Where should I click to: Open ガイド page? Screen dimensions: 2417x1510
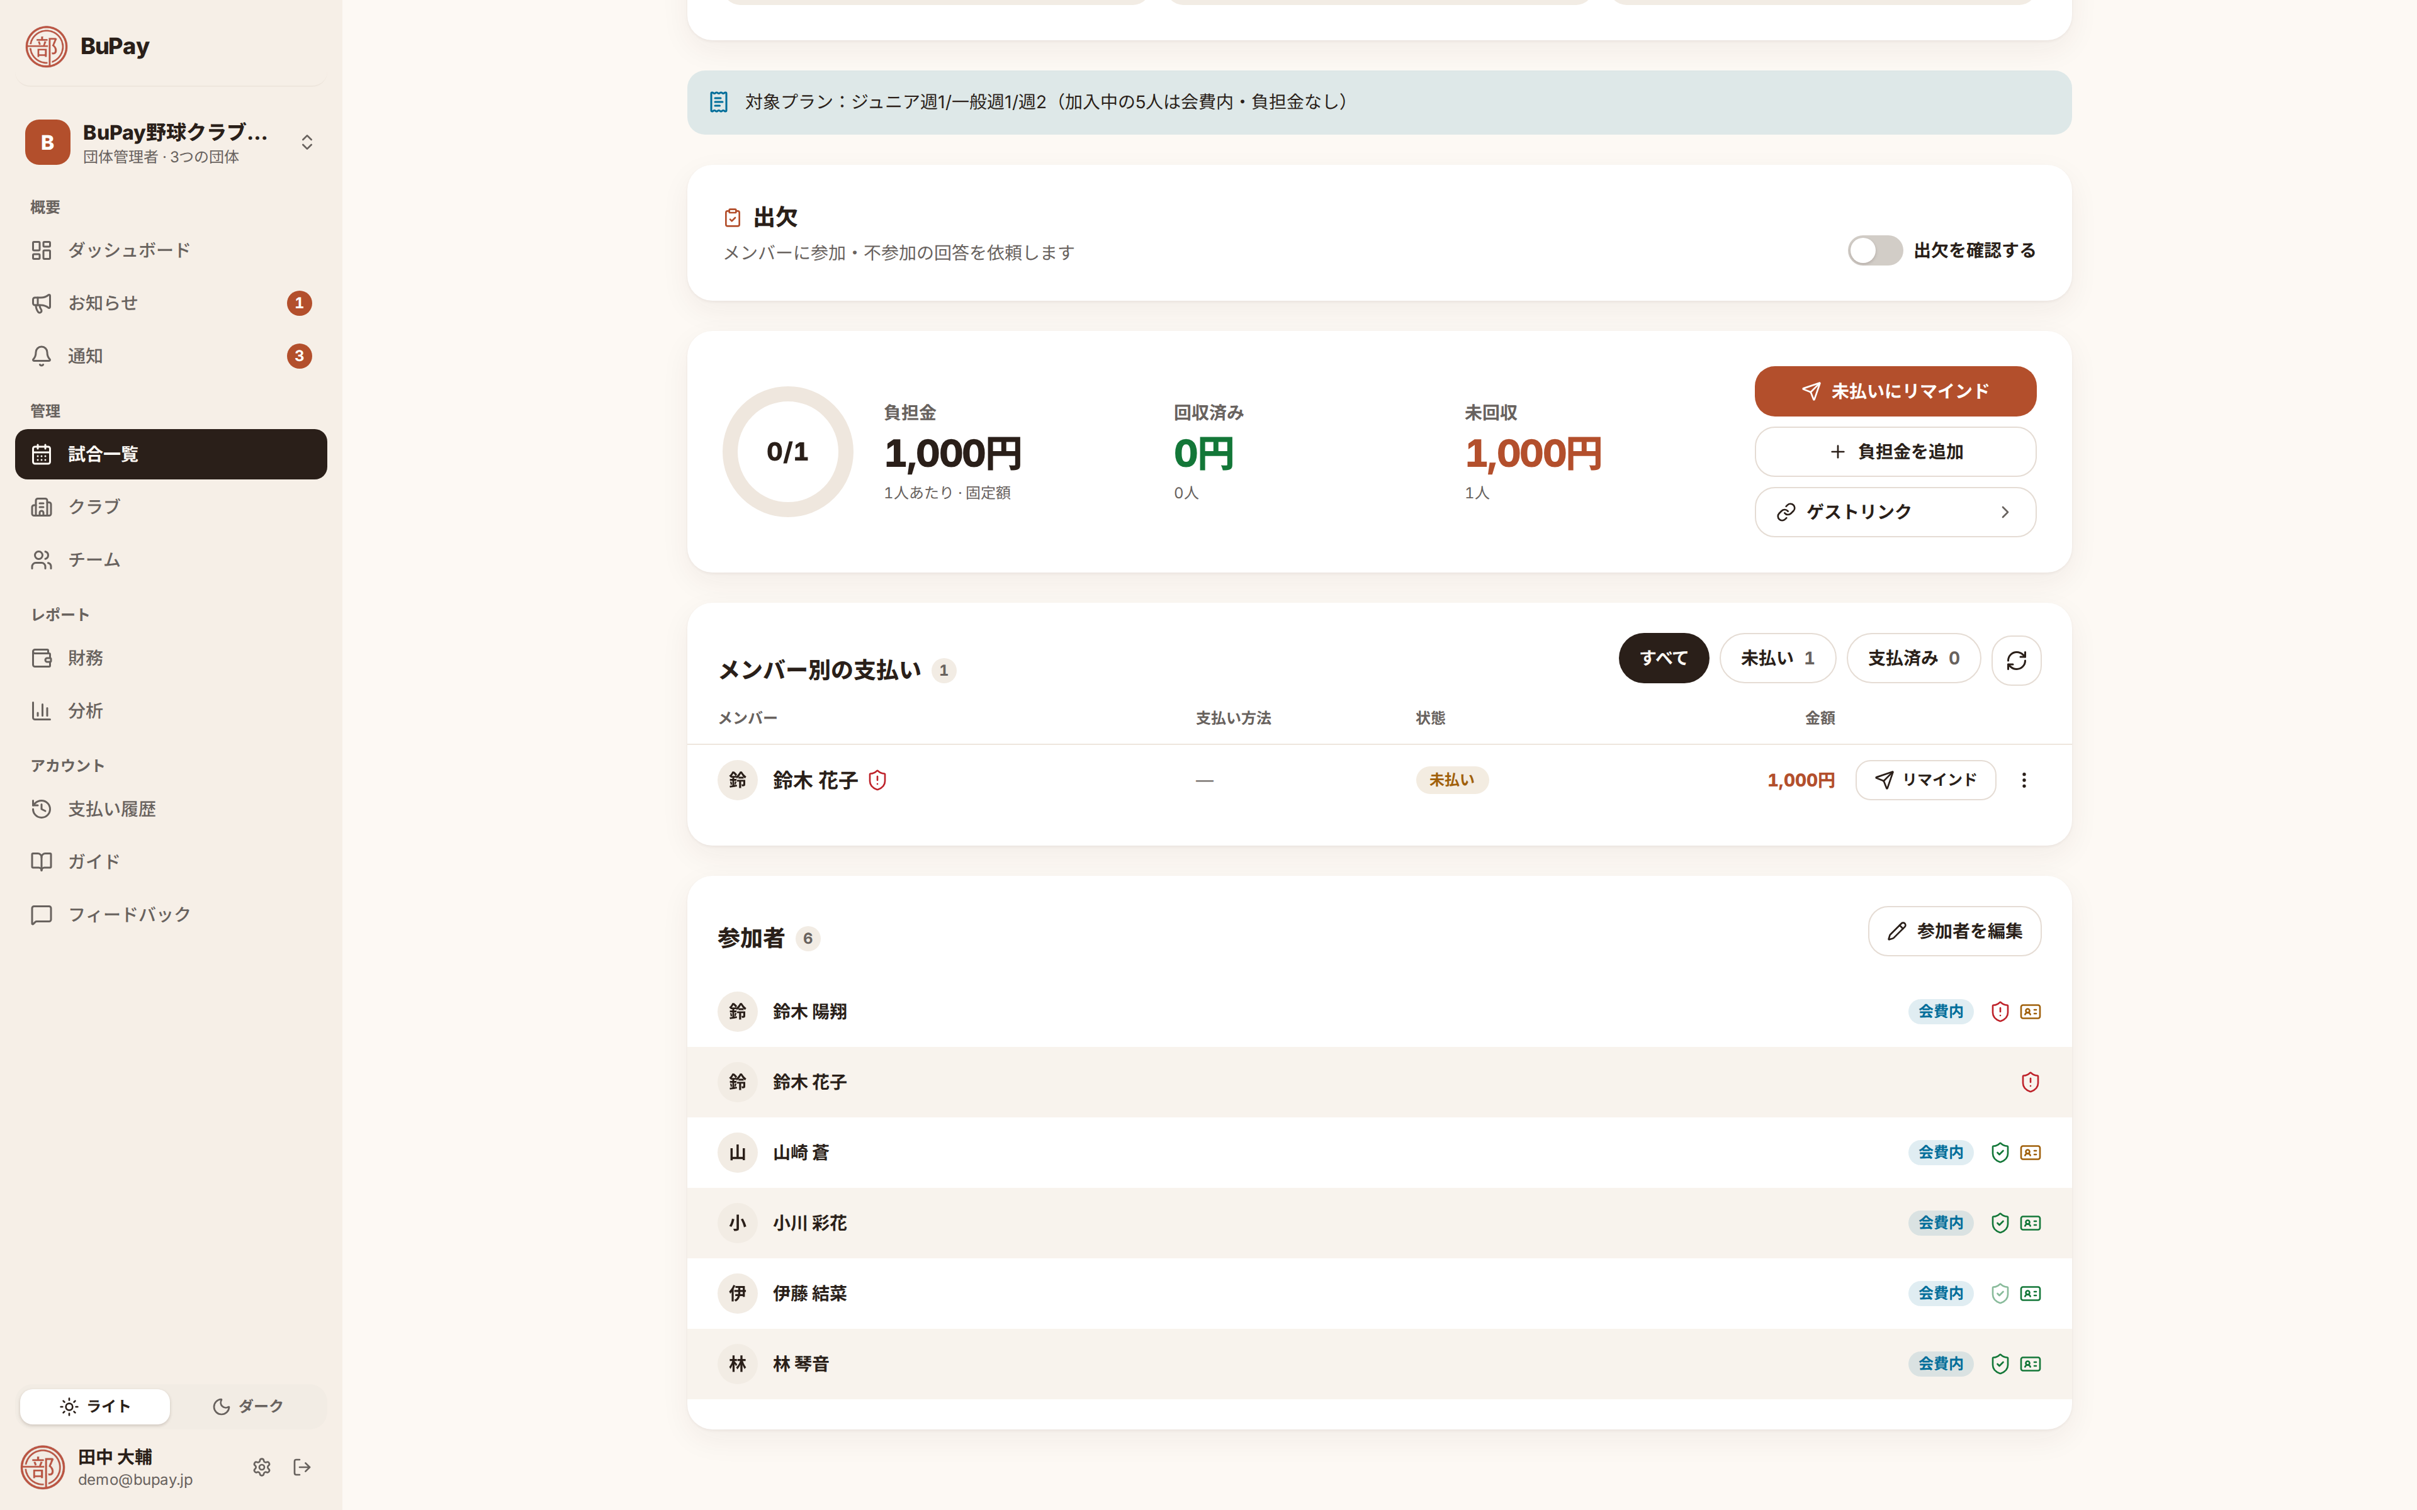point(171,861)
